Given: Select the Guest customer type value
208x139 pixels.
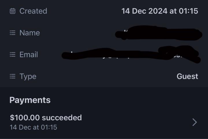Looking at the screenshot, I should [x=187, y=77].
